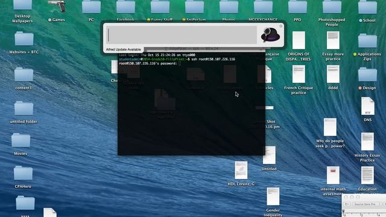386x217 pixels.
Task: Open the Alfred preferences cog
Action: 281,26
